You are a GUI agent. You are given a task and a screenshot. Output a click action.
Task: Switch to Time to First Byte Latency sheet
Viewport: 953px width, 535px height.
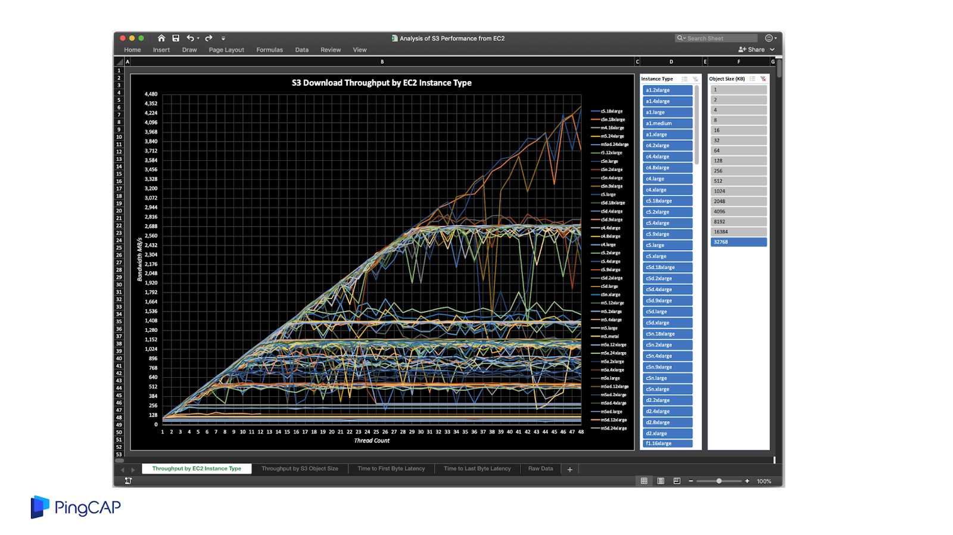click(x=391, y=469)
